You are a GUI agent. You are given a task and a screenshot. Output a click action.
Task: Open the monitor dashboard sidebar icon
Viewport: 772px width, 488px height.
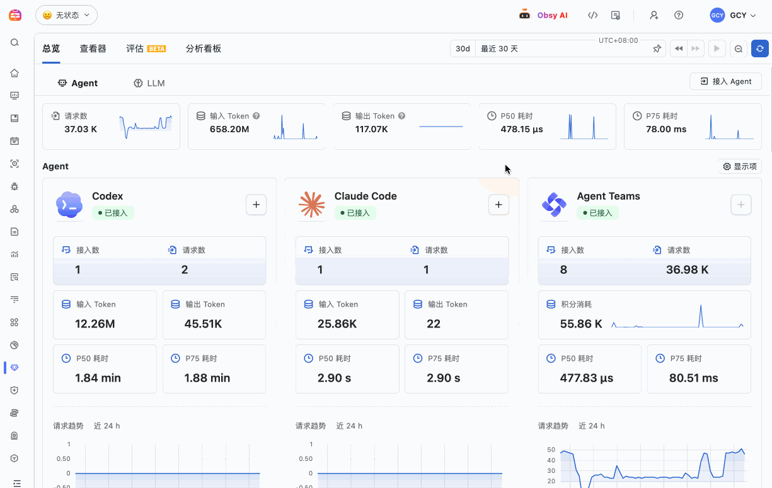point(14,96)
